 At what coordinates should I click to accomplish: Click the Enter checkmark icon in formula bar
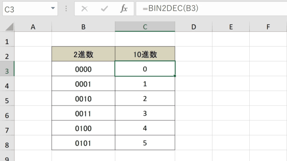tap(104, 8)
